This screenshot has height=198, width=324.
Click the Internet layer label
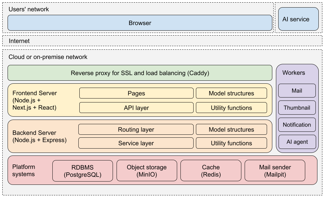tap(19, 41)
